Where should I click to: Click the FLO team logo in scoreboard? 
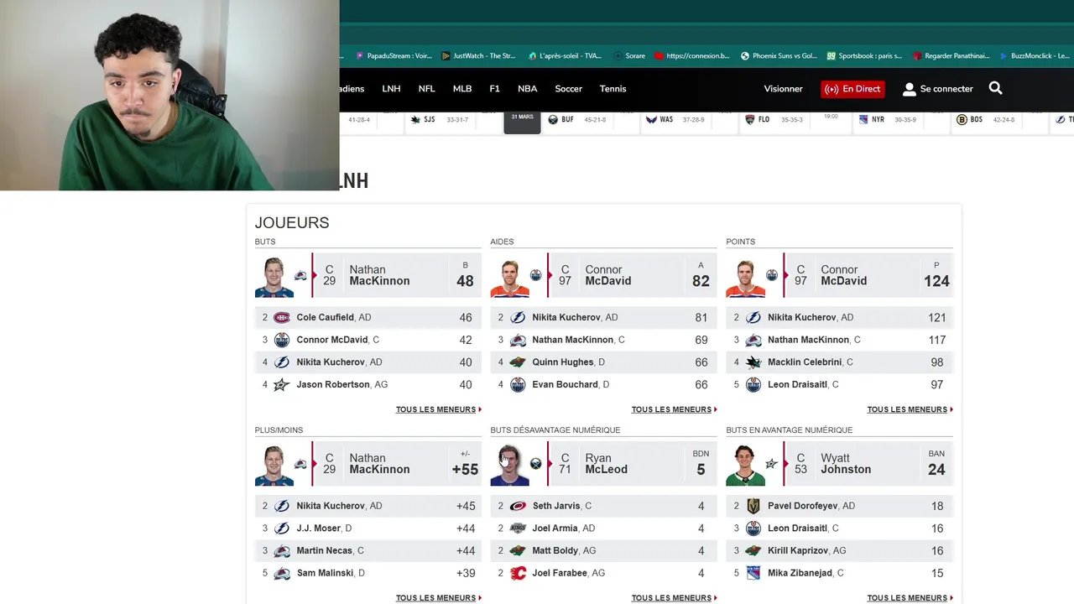pyautogui.click(x=750, y=120)
